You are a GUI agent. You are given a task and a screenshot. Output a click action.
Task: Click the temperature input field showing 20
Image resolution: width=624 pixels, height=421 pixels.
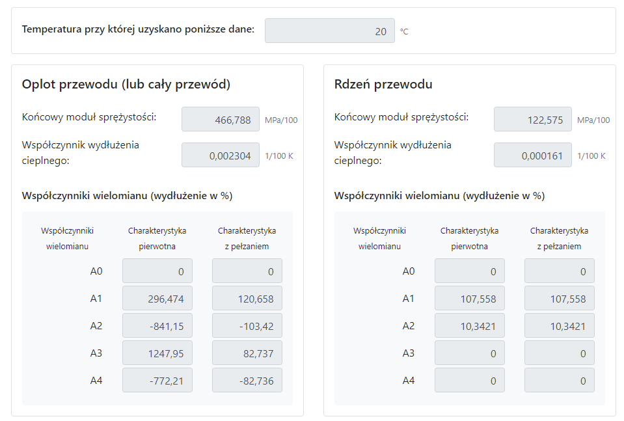(x=329, y=31)
